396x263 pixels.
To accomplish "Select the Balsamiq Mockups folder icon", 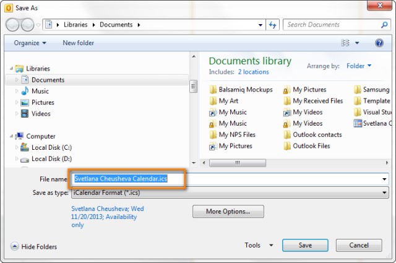I will pos(213,90).
